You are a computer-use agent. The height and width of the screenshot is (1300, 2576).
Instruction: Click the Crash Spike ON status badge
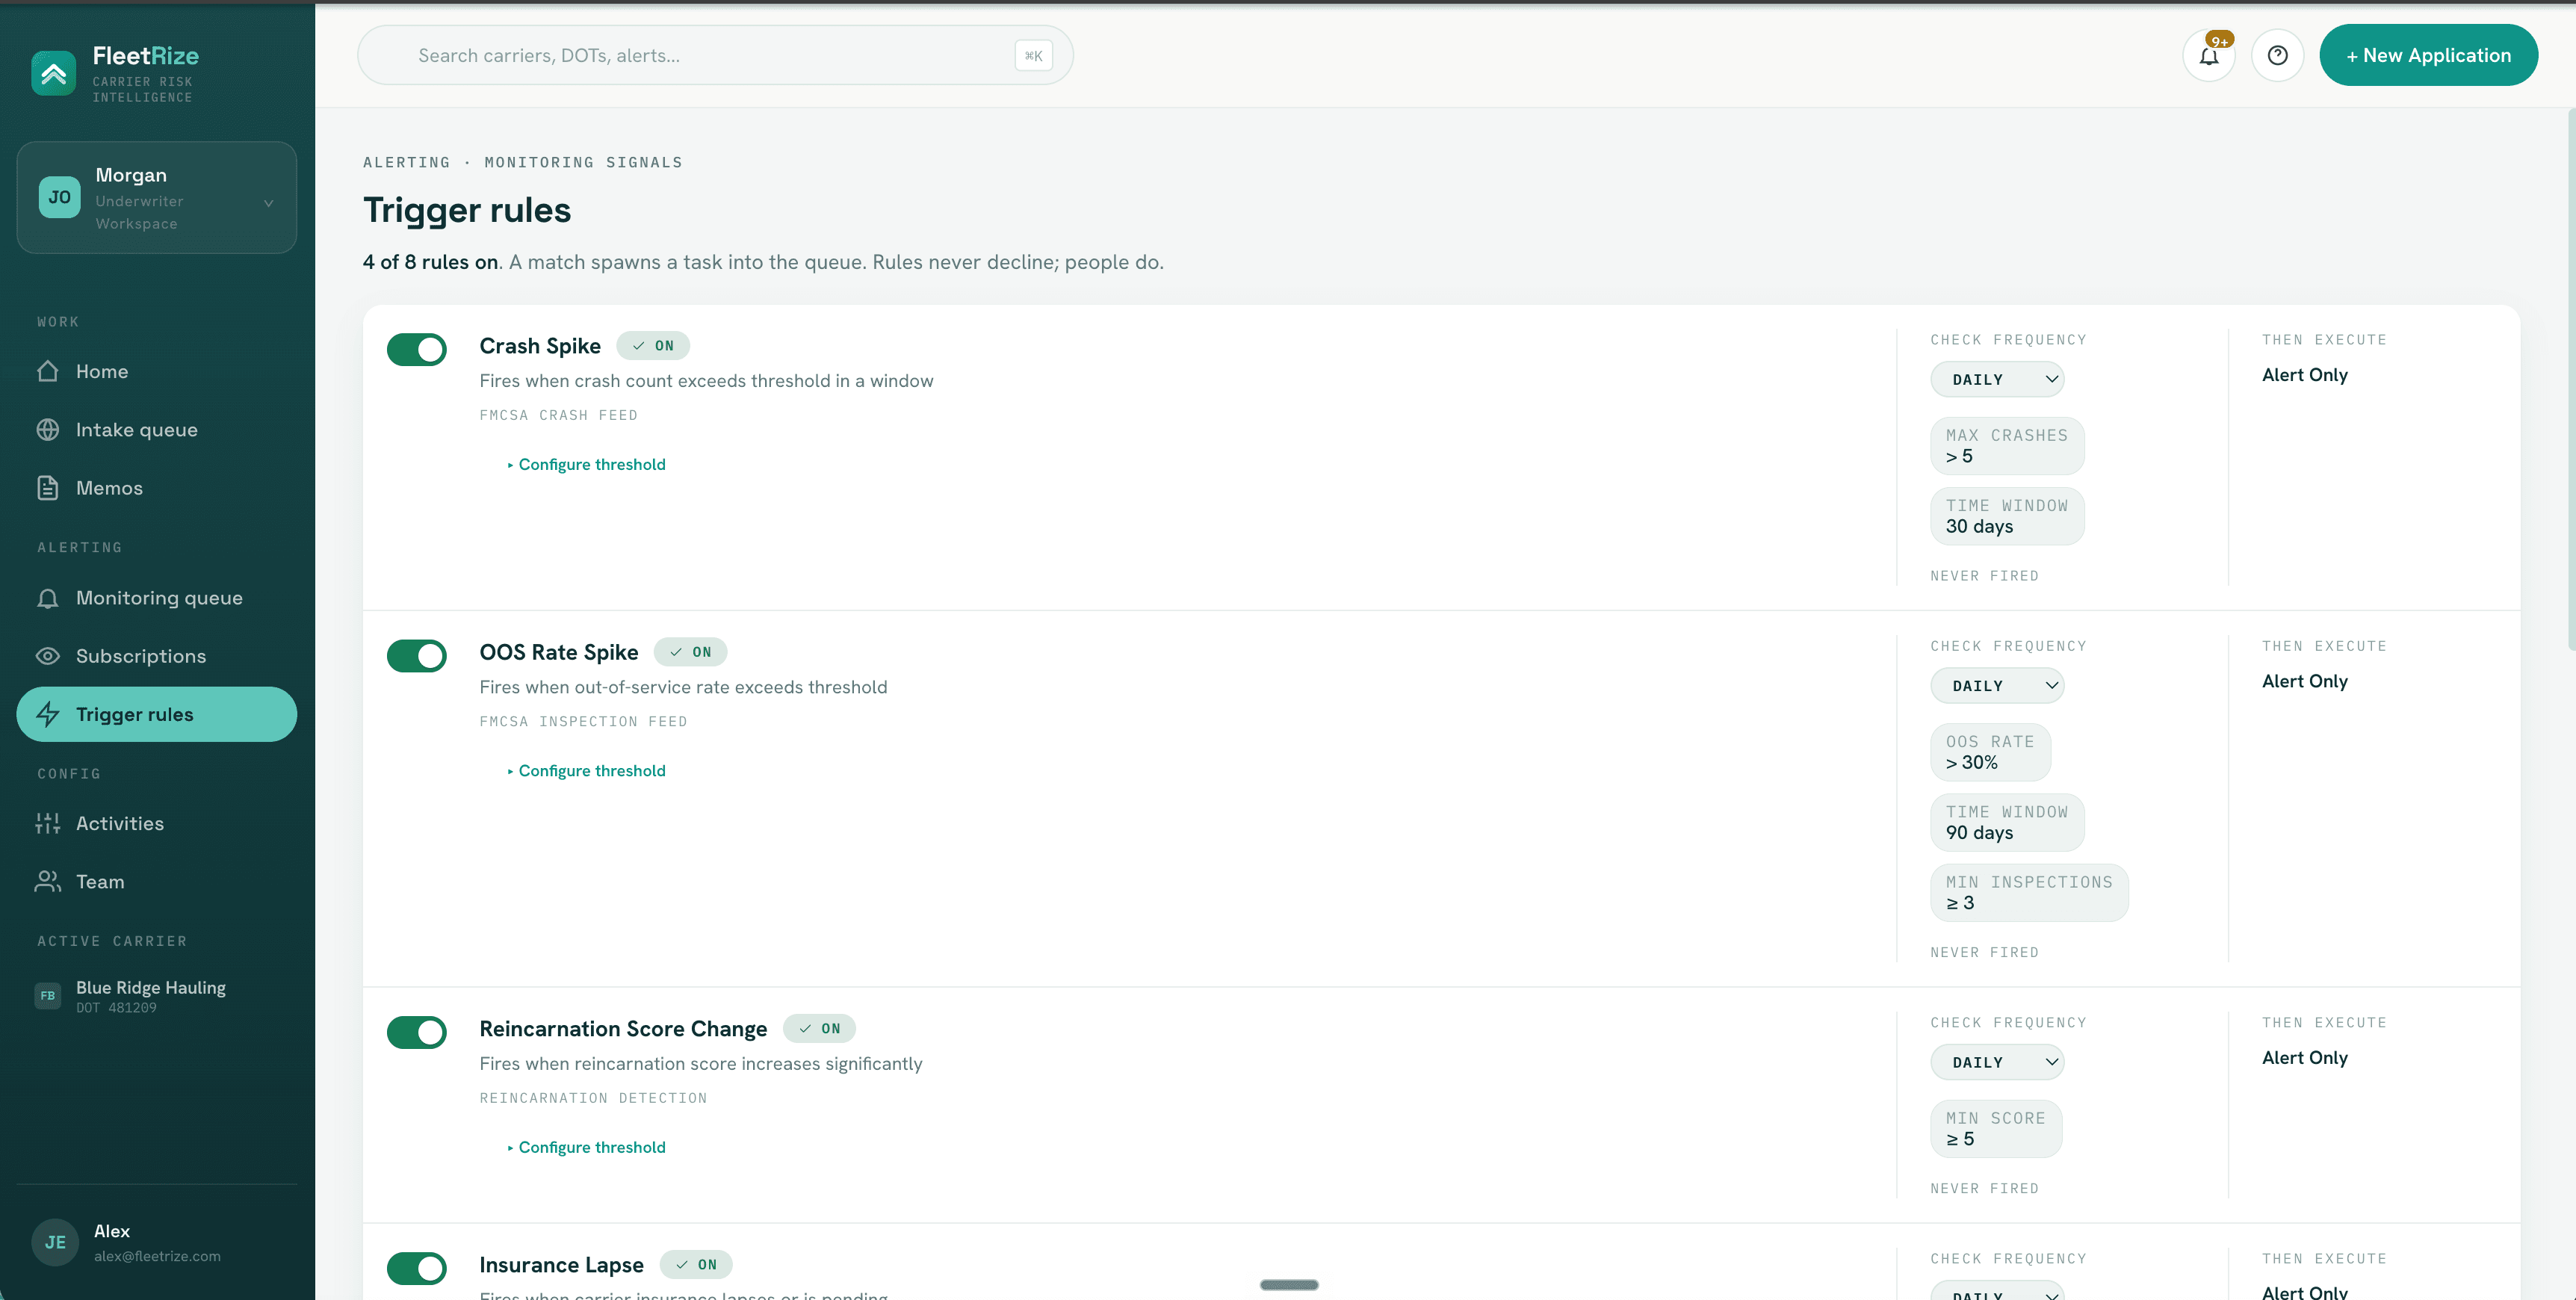coord(653,346)
